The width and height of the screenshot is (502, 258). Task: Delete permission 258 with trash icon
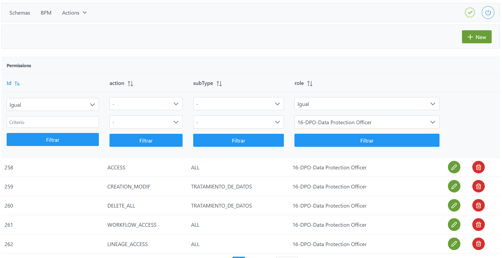tap(478, 167)
